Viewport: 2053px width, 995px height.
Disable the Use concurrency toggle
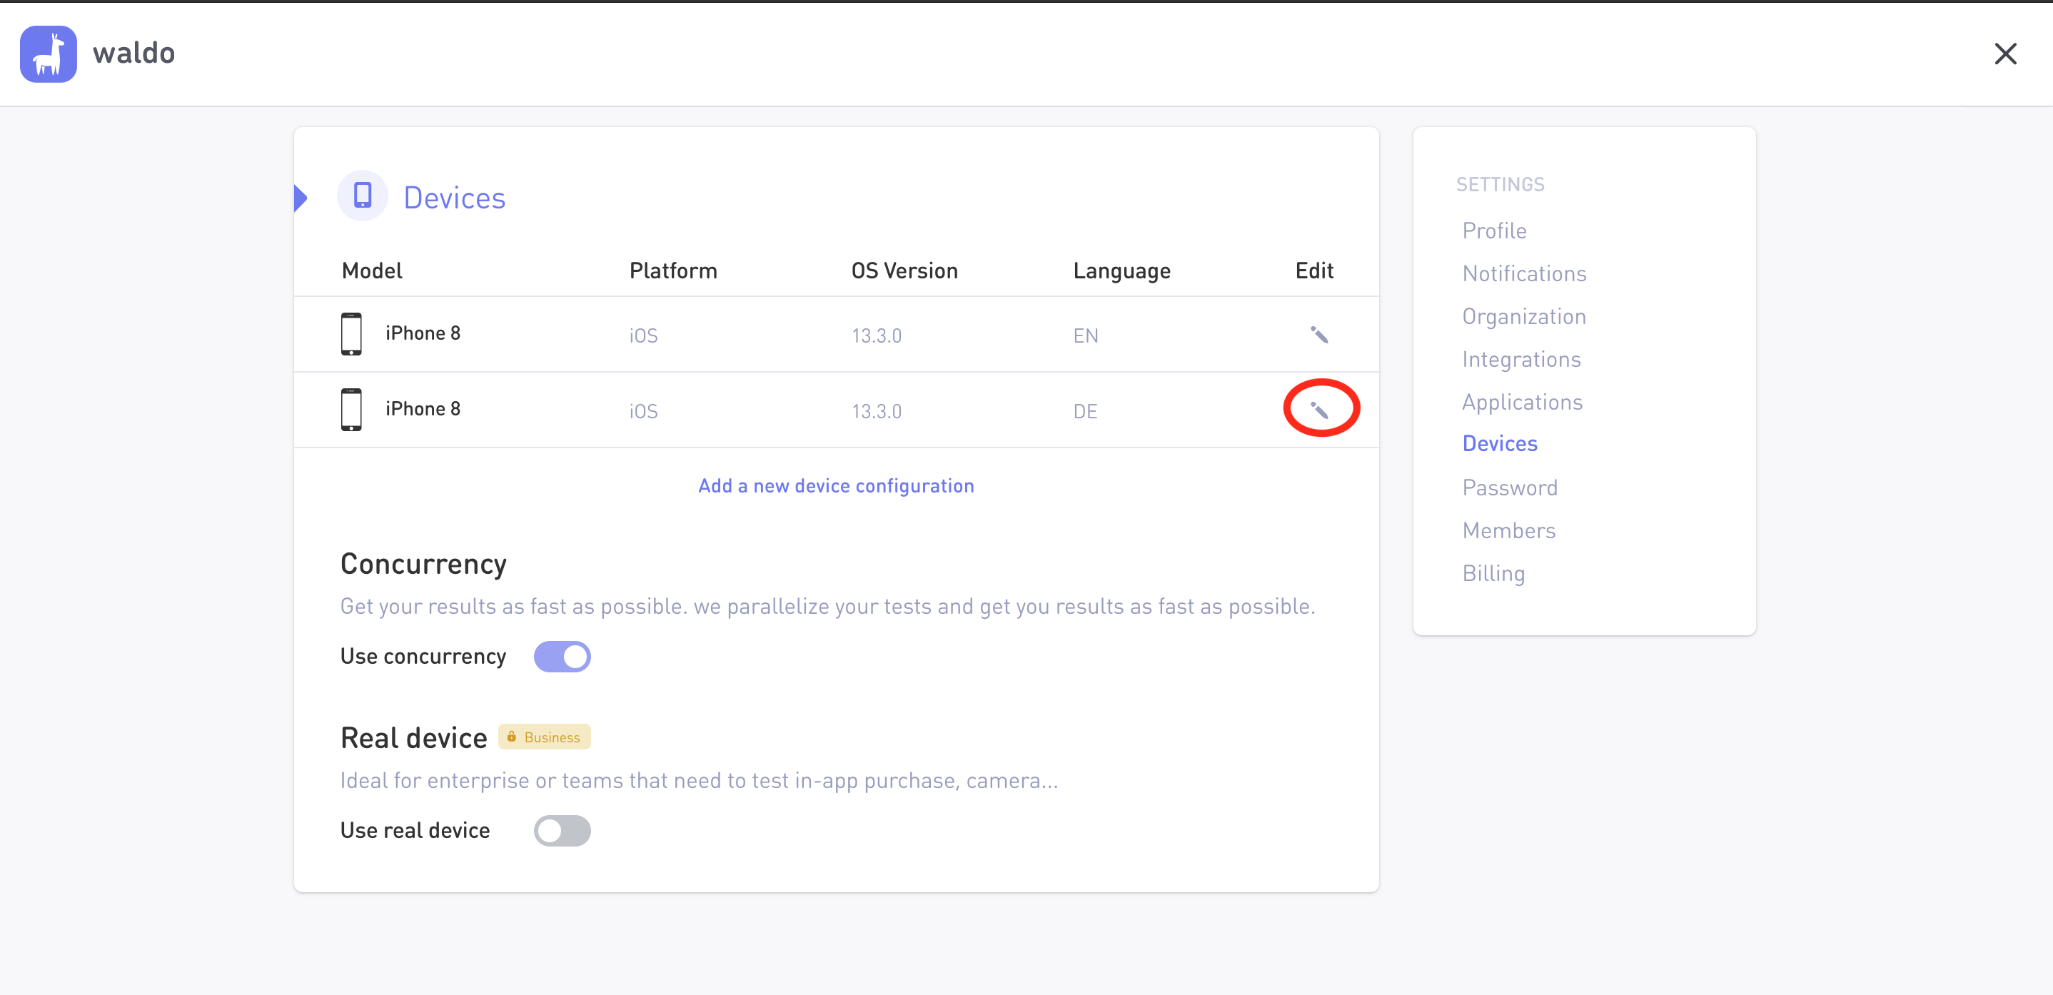point(562,657)
